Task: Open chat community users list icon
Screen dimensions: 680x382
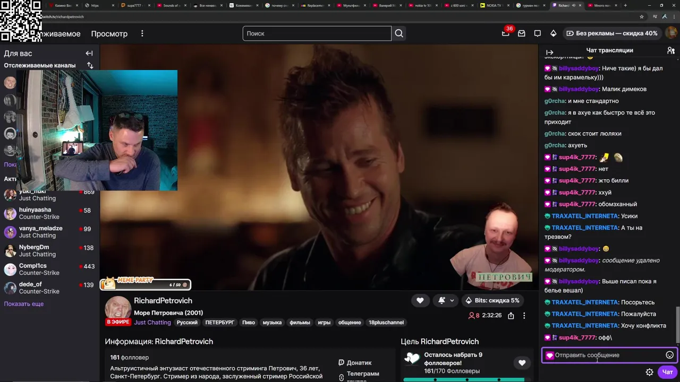Action: click(671, 50)
